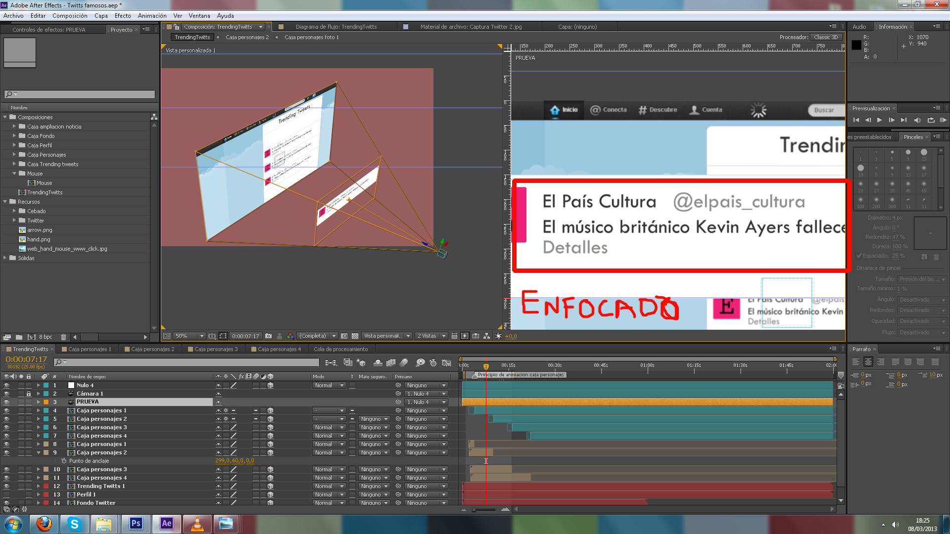
Task: Open the graph editor in timeline
Action: click(x=446, y=363)
